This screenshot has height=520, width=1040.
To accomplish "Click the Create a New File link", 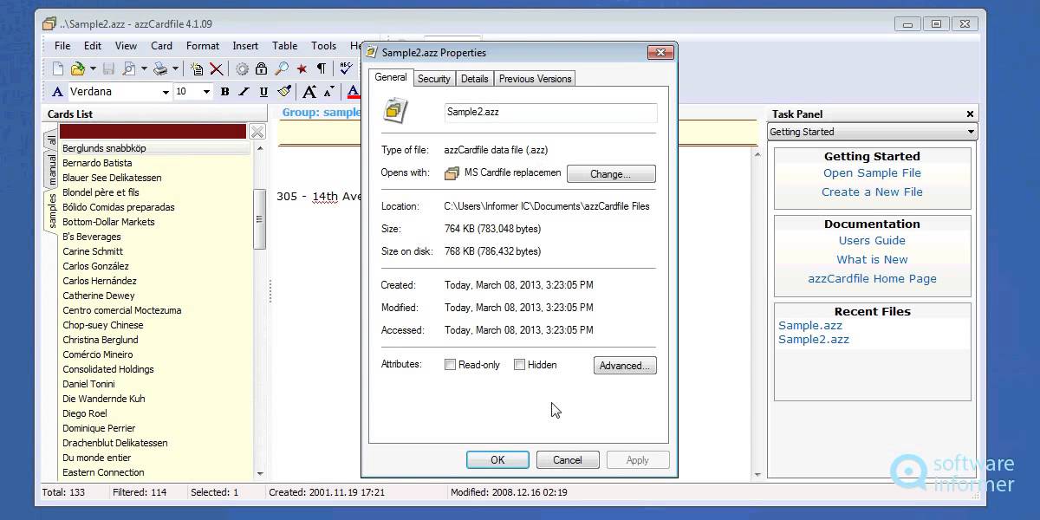I will [x=872, y=192].
